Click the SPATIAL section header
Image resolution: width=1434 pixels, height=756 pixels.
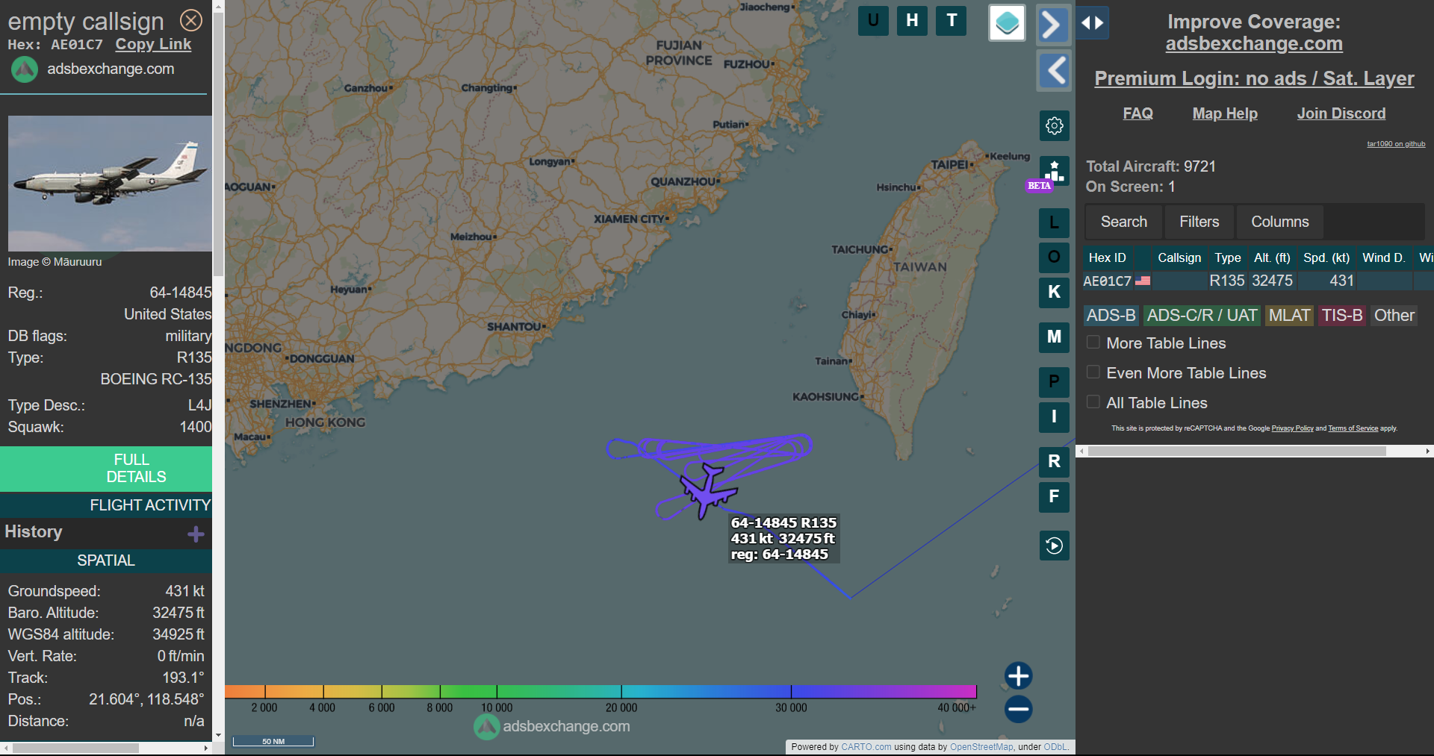tap(106, 560)
